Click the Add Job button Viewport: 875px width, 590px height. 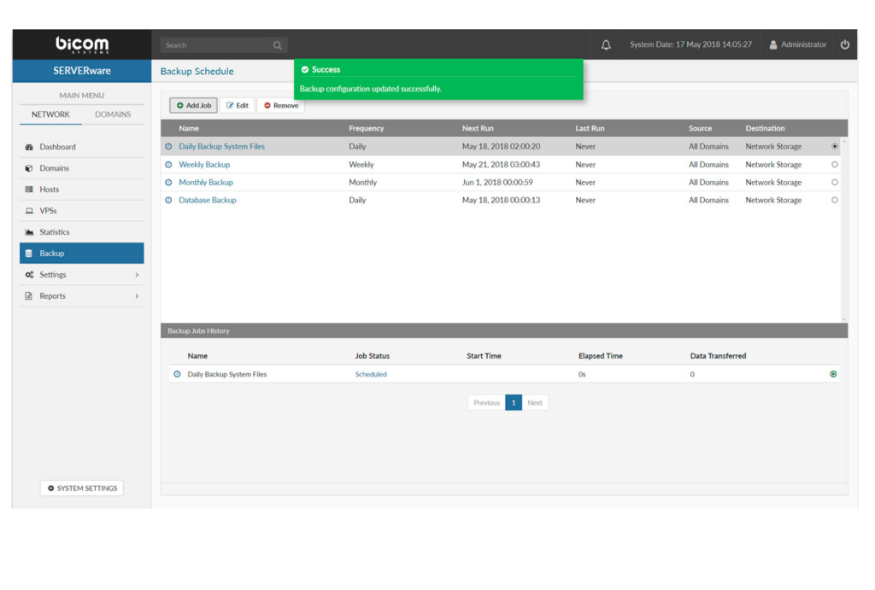(193, 105)
